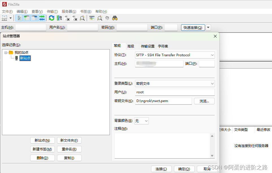Click the server icon beside 新站点
This screenshot has width=272, height=173.
(x=16, y=58)
